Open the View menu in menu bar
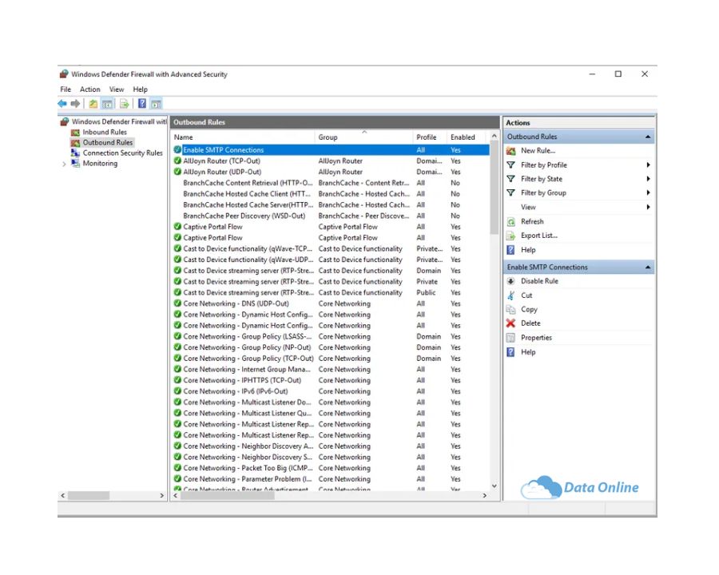Screen dimensions: 719x575 (117, 89)
